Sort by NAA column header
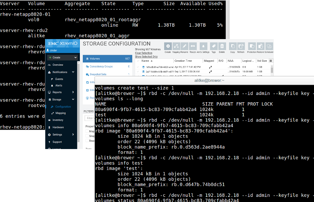Screen dimensions: 314x202 pyautogui.click(x=230, y=61)
